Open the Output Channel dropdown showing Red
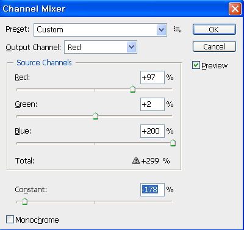Screen dimensions: 244x230 pyautogui.click(x=101, y=47)
